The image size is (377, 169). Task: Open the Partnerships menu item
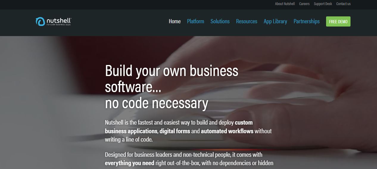pos(307,21)
